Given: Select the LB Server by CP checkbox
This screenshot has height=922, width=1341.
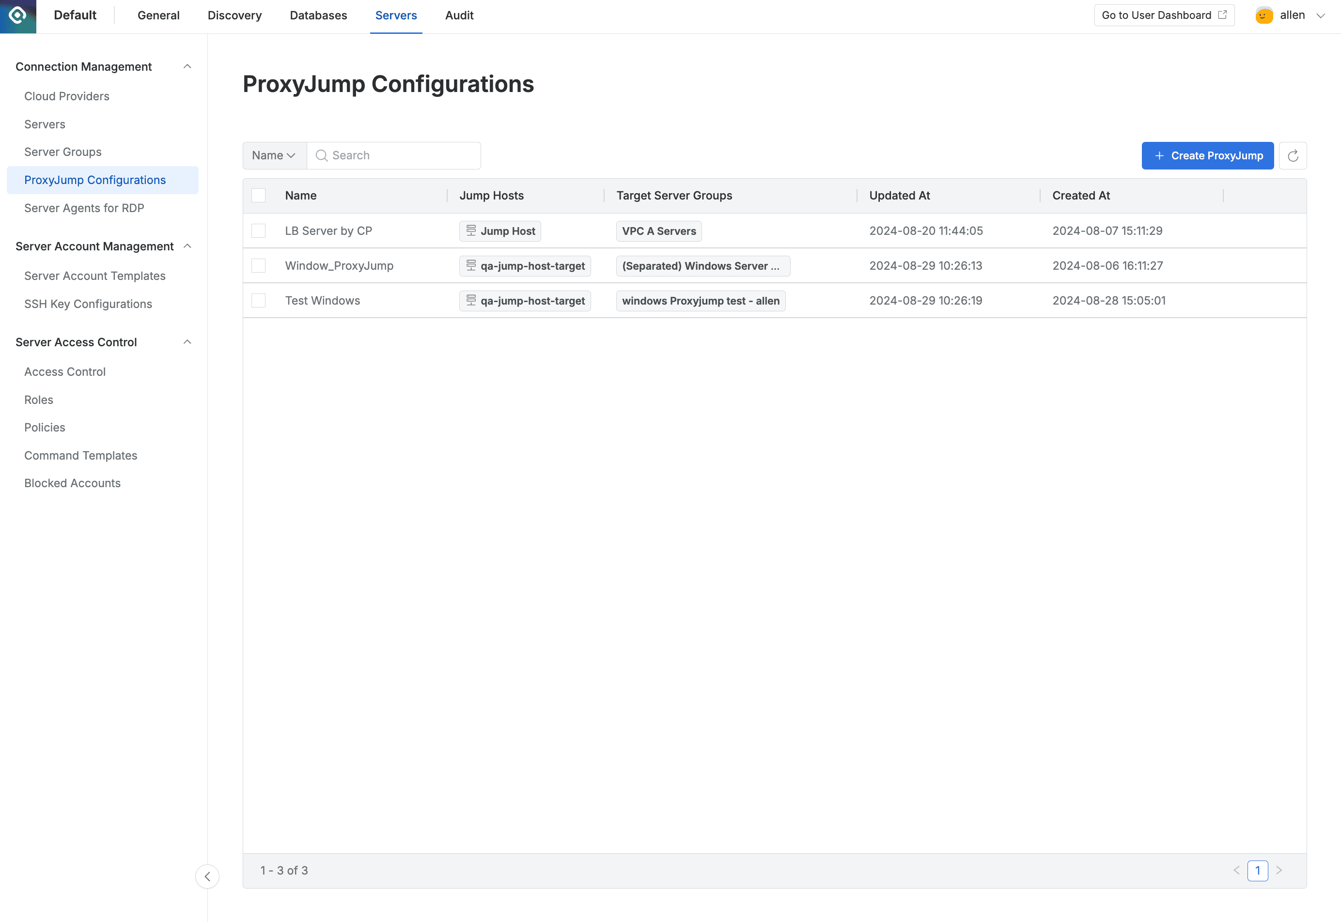Looking at the screenshot, I should click(x=258, y=231).
